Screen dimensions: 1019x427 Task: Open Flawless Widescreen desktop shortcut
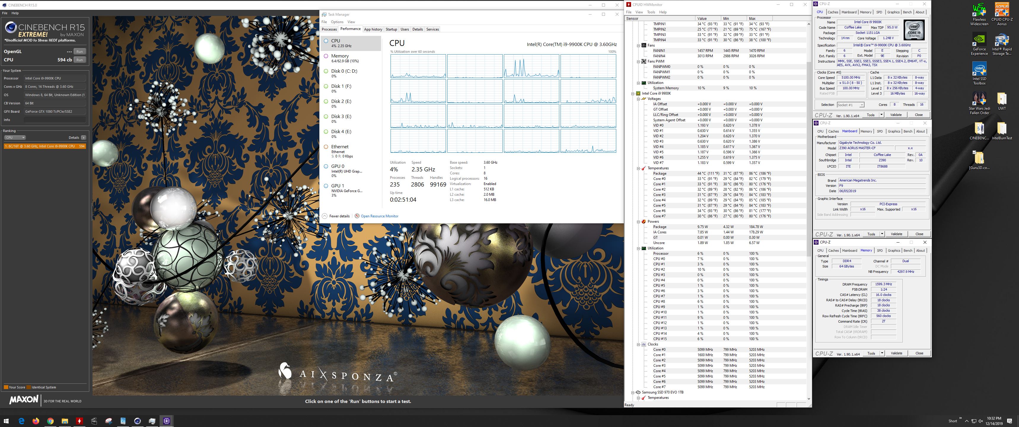pos(979,15)
